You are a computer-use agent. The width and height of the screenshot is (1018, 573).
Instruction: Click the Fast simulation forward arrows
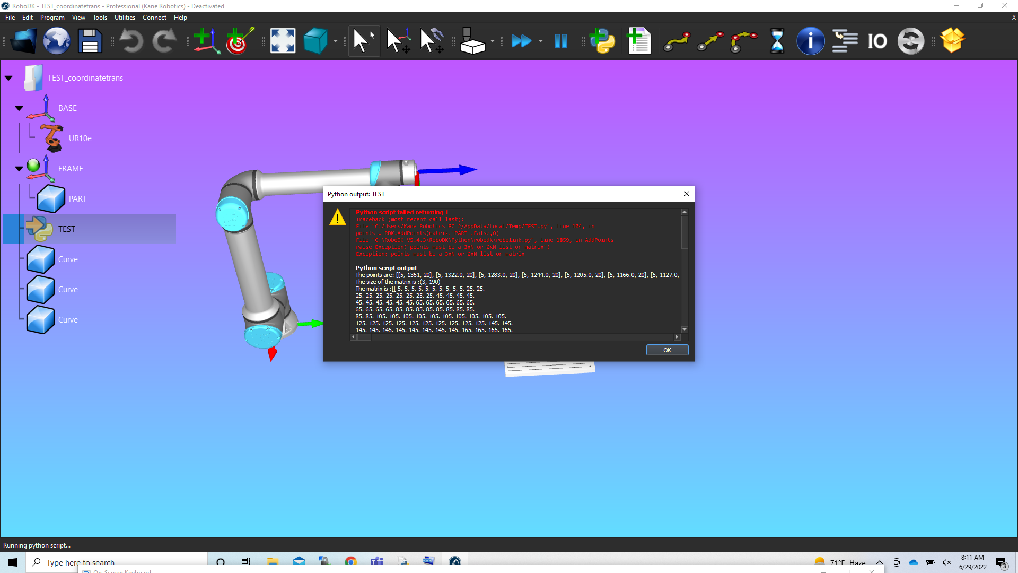[x=521, y=41]
